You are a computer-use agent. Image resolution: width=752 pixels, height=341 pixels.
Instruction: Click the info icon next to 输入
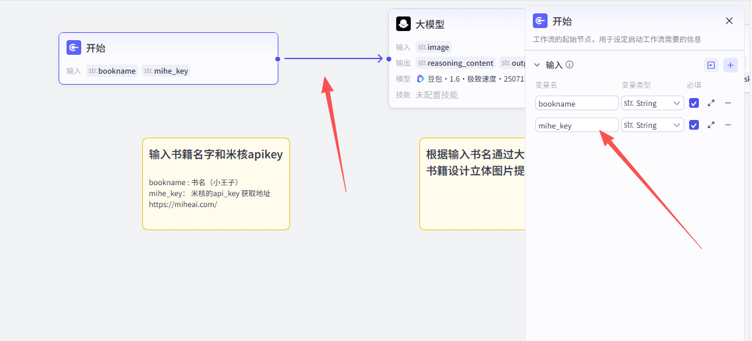pos(569,65)
